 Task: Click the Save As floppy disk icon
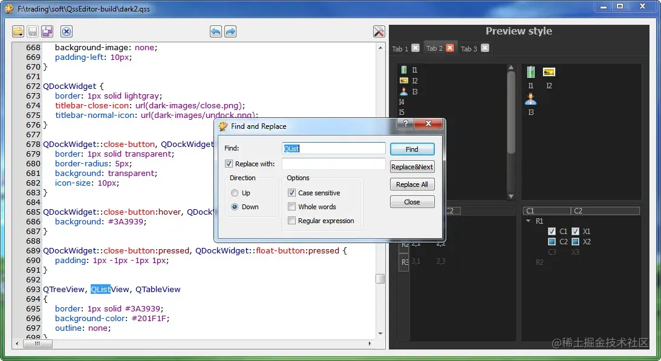pyautogui.click(x=47, y=31)
